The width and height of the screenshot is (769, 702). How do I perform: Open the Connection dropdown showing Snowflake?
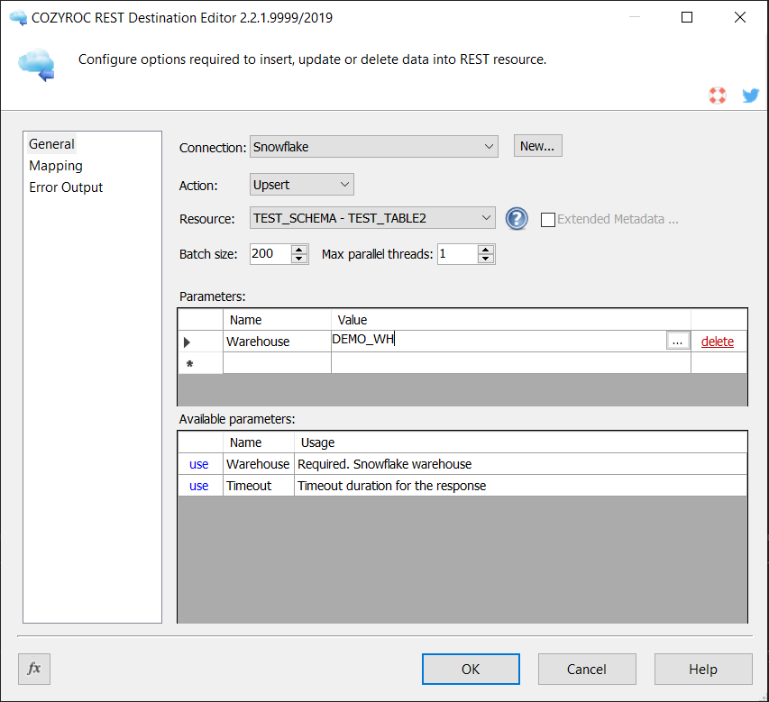click(374, 147)
